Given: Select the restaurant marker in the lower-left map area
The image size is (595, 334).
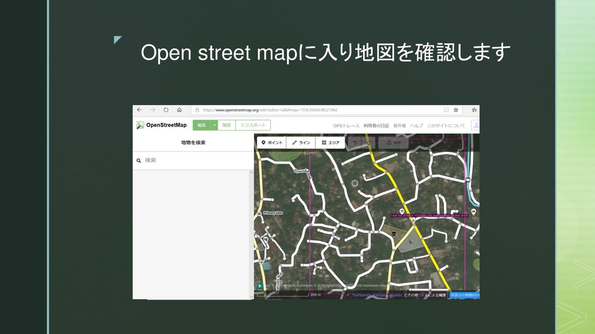Looking at the screenshot, I should pos(266,240).
